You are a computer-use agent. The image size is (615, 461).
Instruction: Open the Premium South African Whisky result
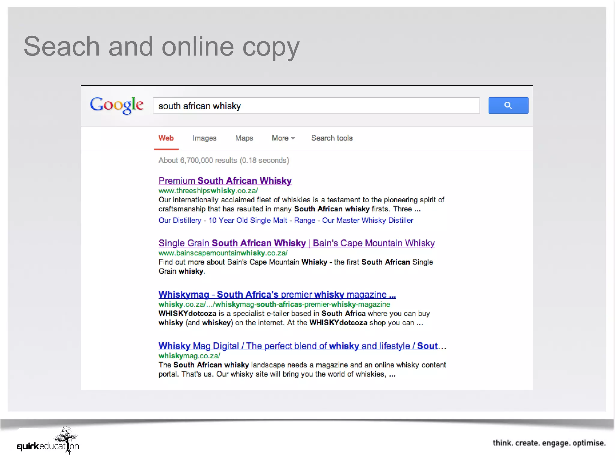[x=225, y=181]
